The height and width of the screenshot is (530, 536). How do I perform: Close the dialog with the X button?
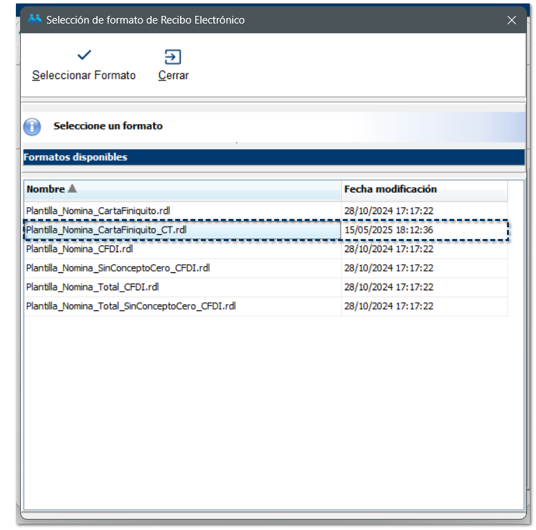[512, 20]
